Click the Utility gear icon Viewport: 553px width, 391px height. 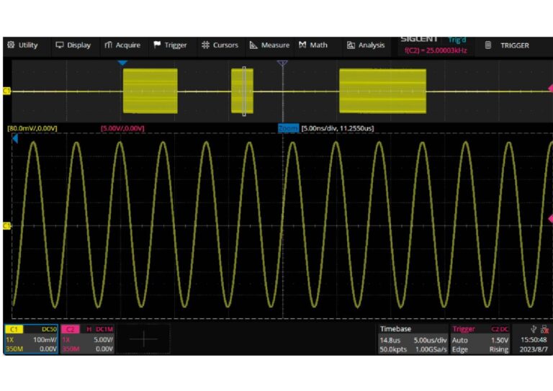[x=11, y=45]
